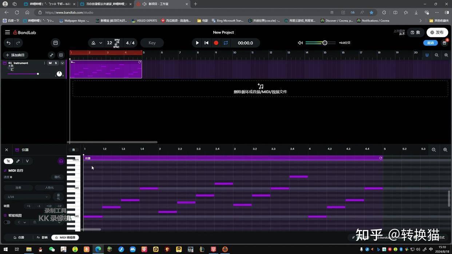Switch to the 仪器 instrument tab
Screen dimensions: 452x254
pos(19,237)
